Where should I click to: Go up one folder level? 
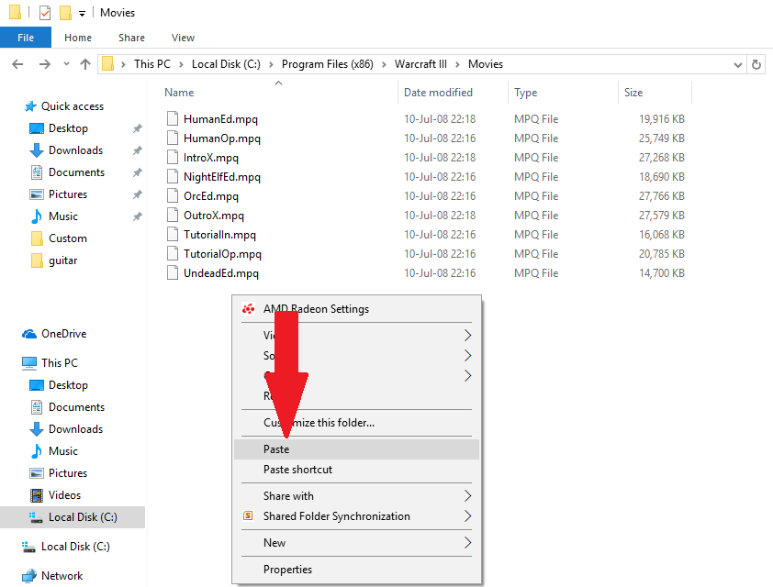[x=85, y=64]
